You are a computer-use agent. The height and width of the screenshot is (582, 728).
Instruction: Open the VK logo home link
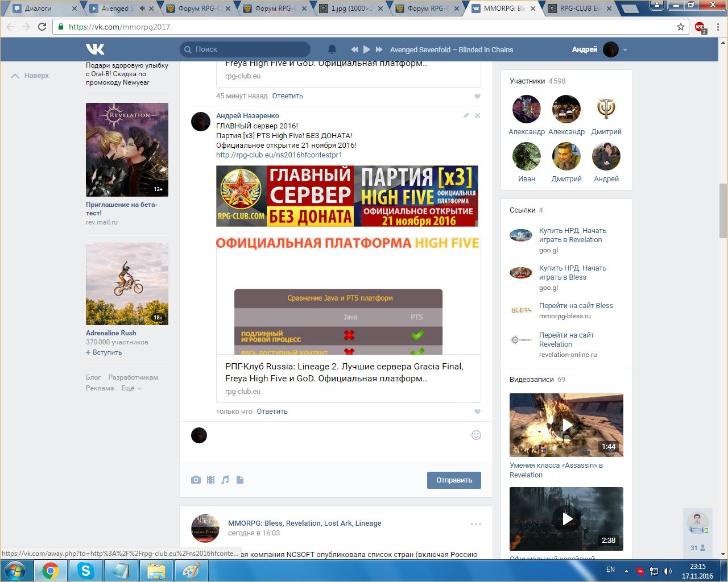(x=95, y=49)
